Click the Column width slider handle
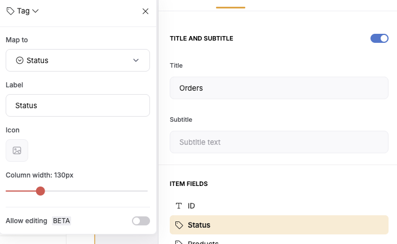 point(40,191)
